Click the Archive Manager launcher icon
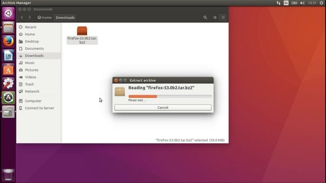 [x=8, y=112]
